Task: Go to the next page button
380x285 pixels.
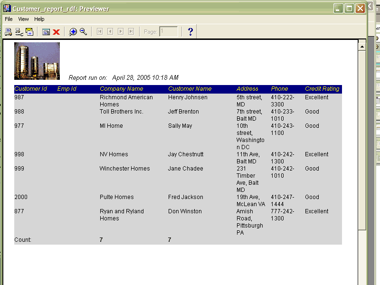Action: pos(121,32)
